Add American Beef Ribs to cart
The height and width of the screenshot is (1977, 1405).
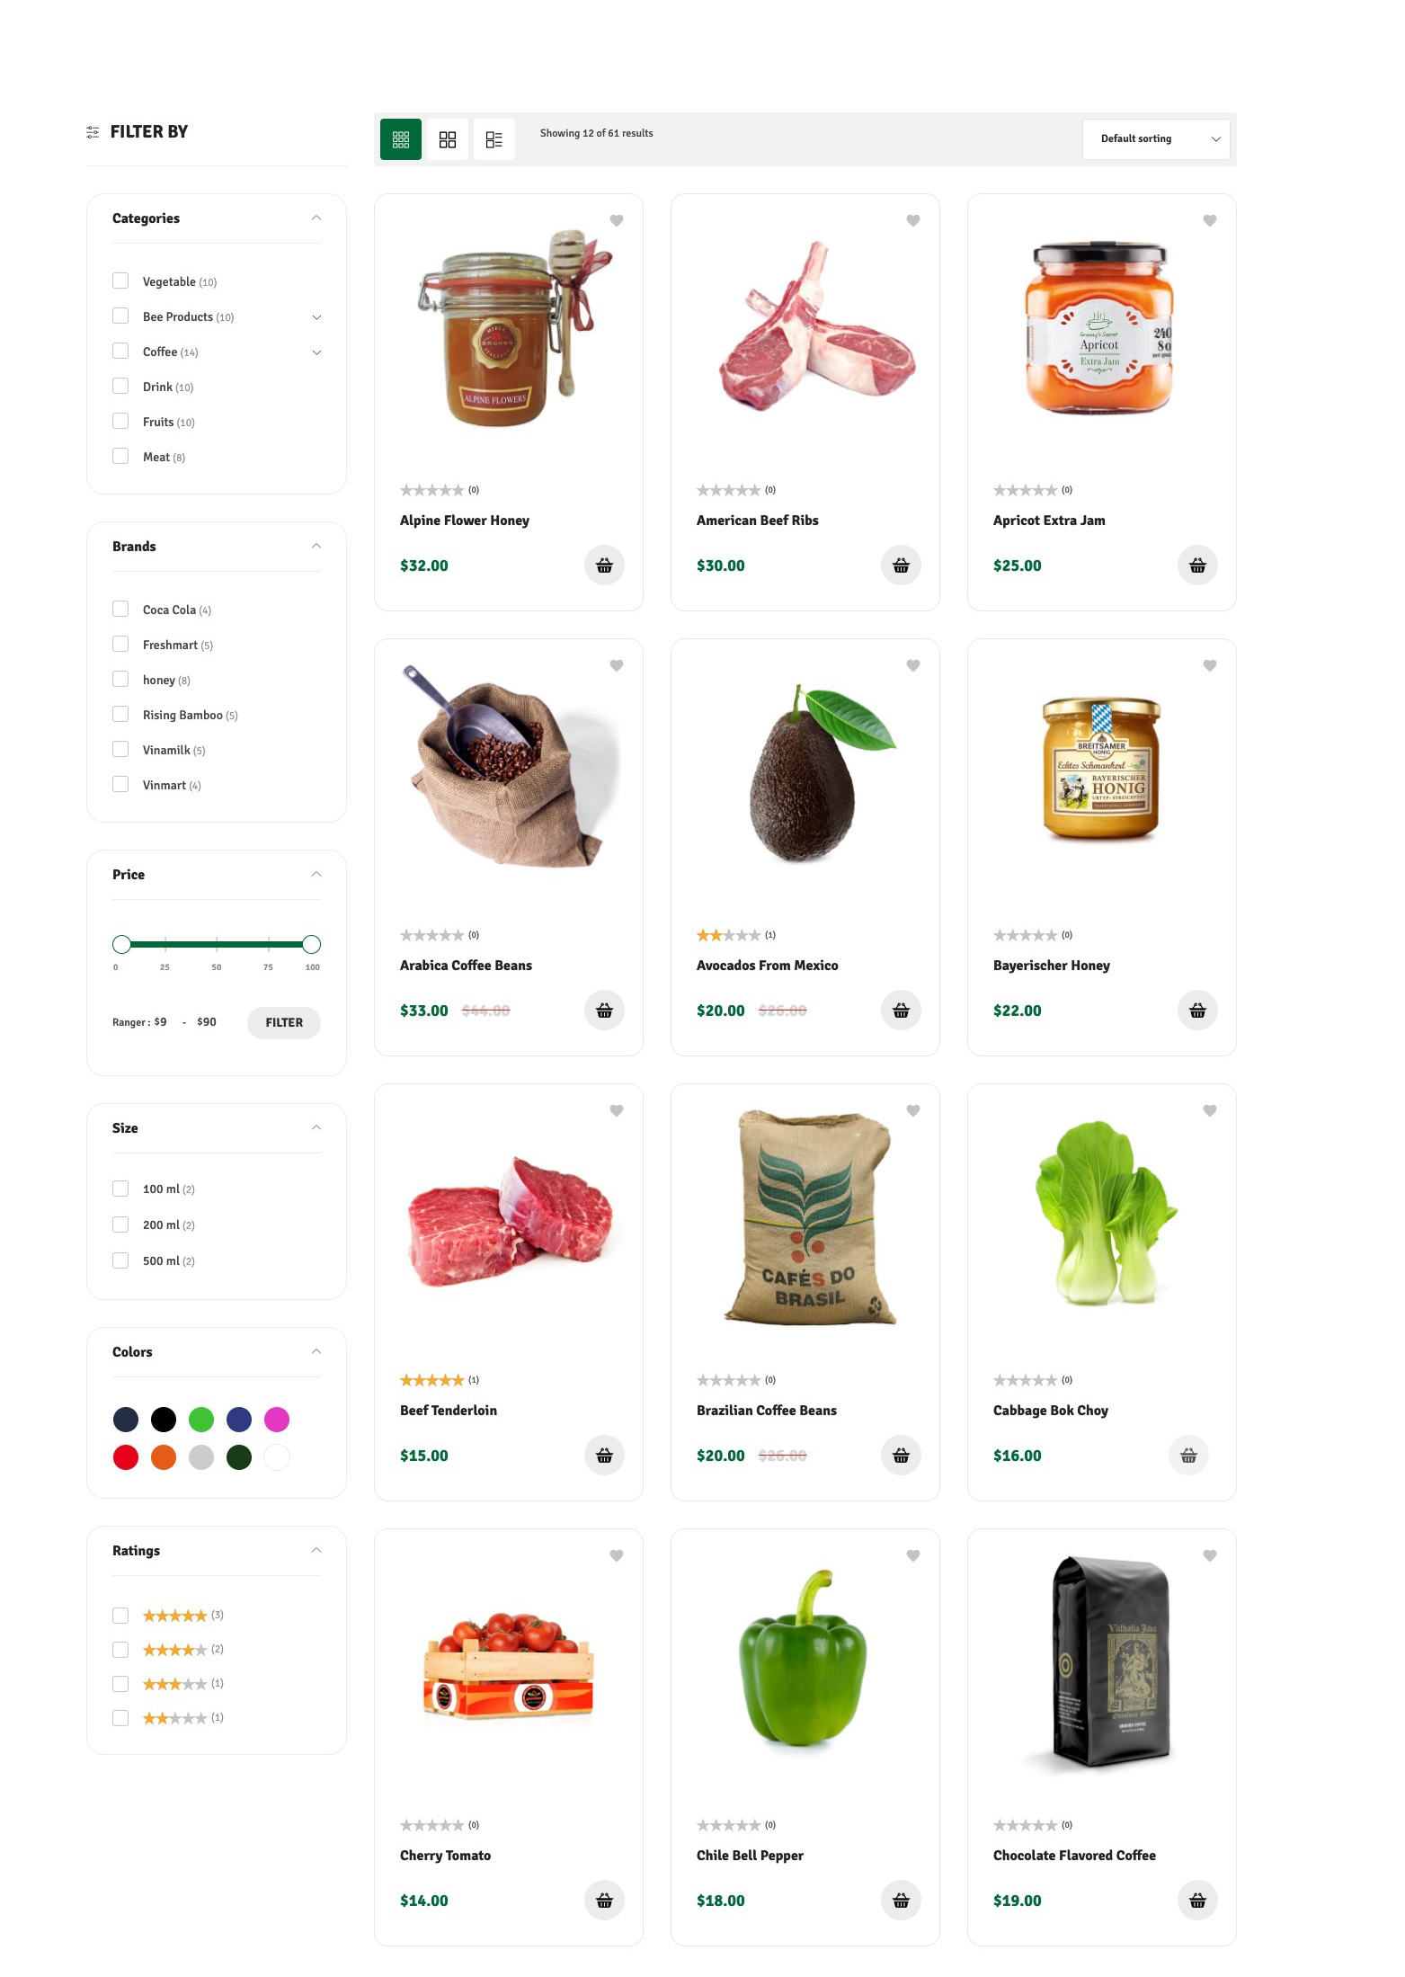pos(901,565)
